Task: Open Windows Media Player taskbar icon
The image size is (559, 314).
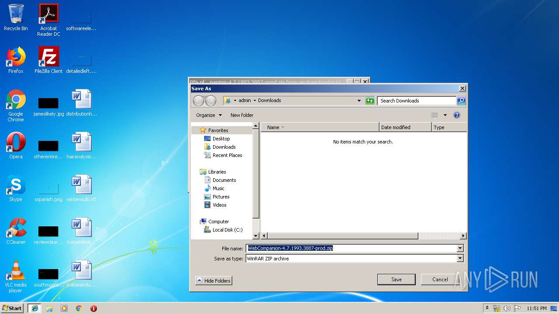Action: point(64,308)
